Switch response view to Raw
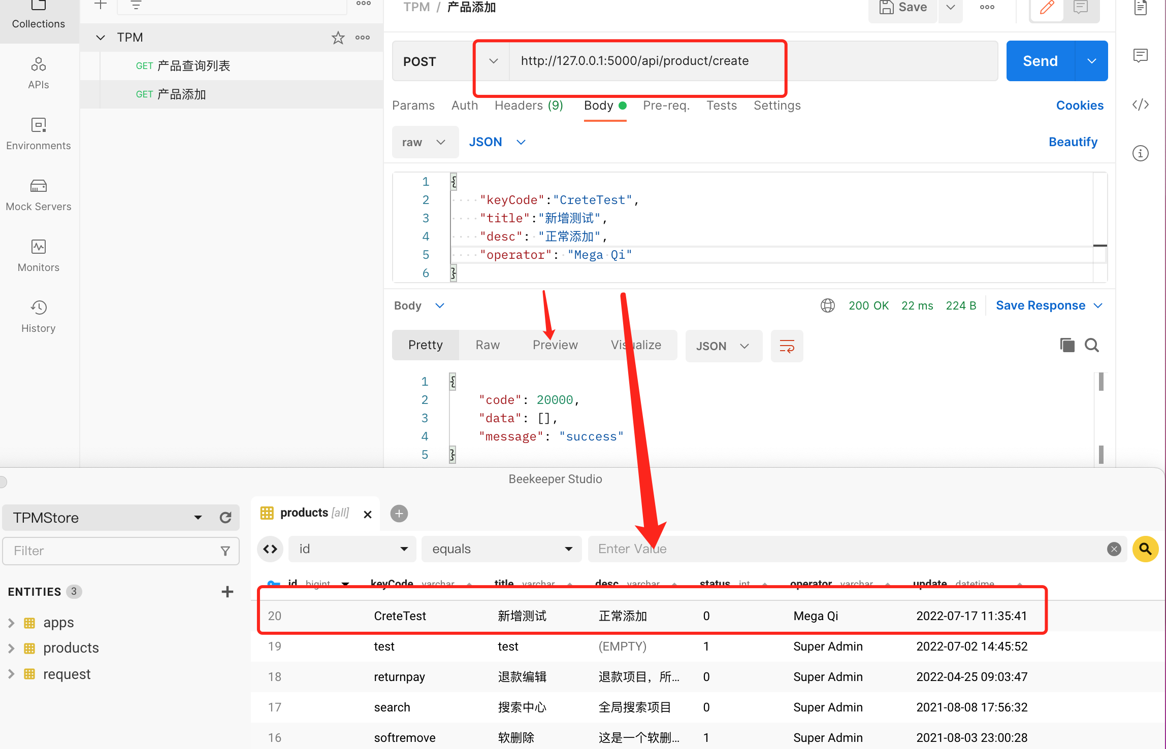 pos(488,345)
